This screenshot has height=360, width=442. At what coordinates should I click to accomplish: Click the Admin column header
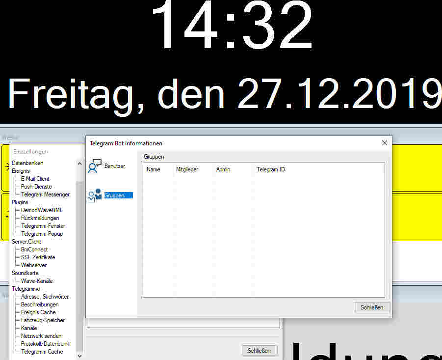tap(223, 169)
